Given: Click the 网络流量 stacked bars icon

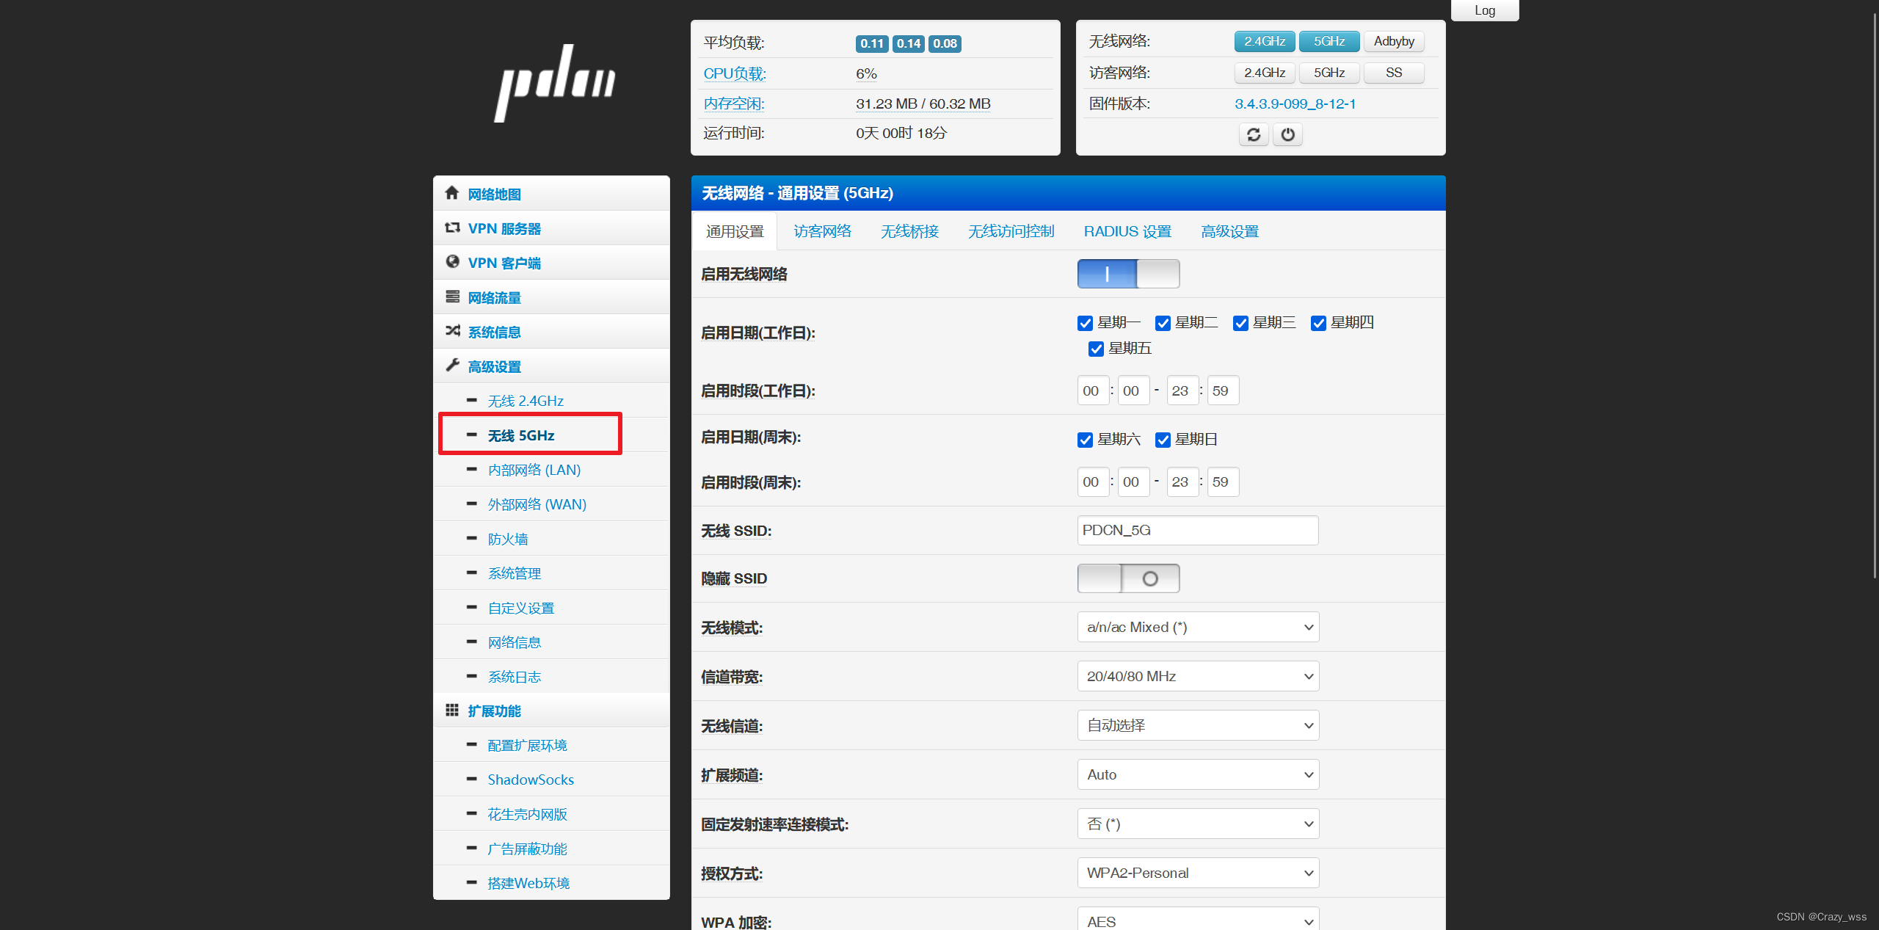Looking at the screenshot, I should [452, 297].
